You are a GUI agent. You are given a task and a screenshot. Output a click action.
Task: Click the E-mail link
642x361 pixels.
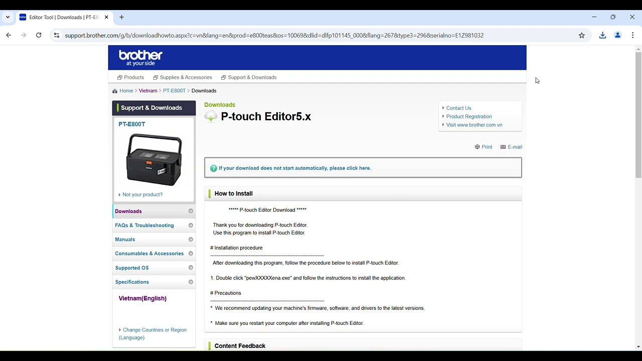(x=515, y=147)
